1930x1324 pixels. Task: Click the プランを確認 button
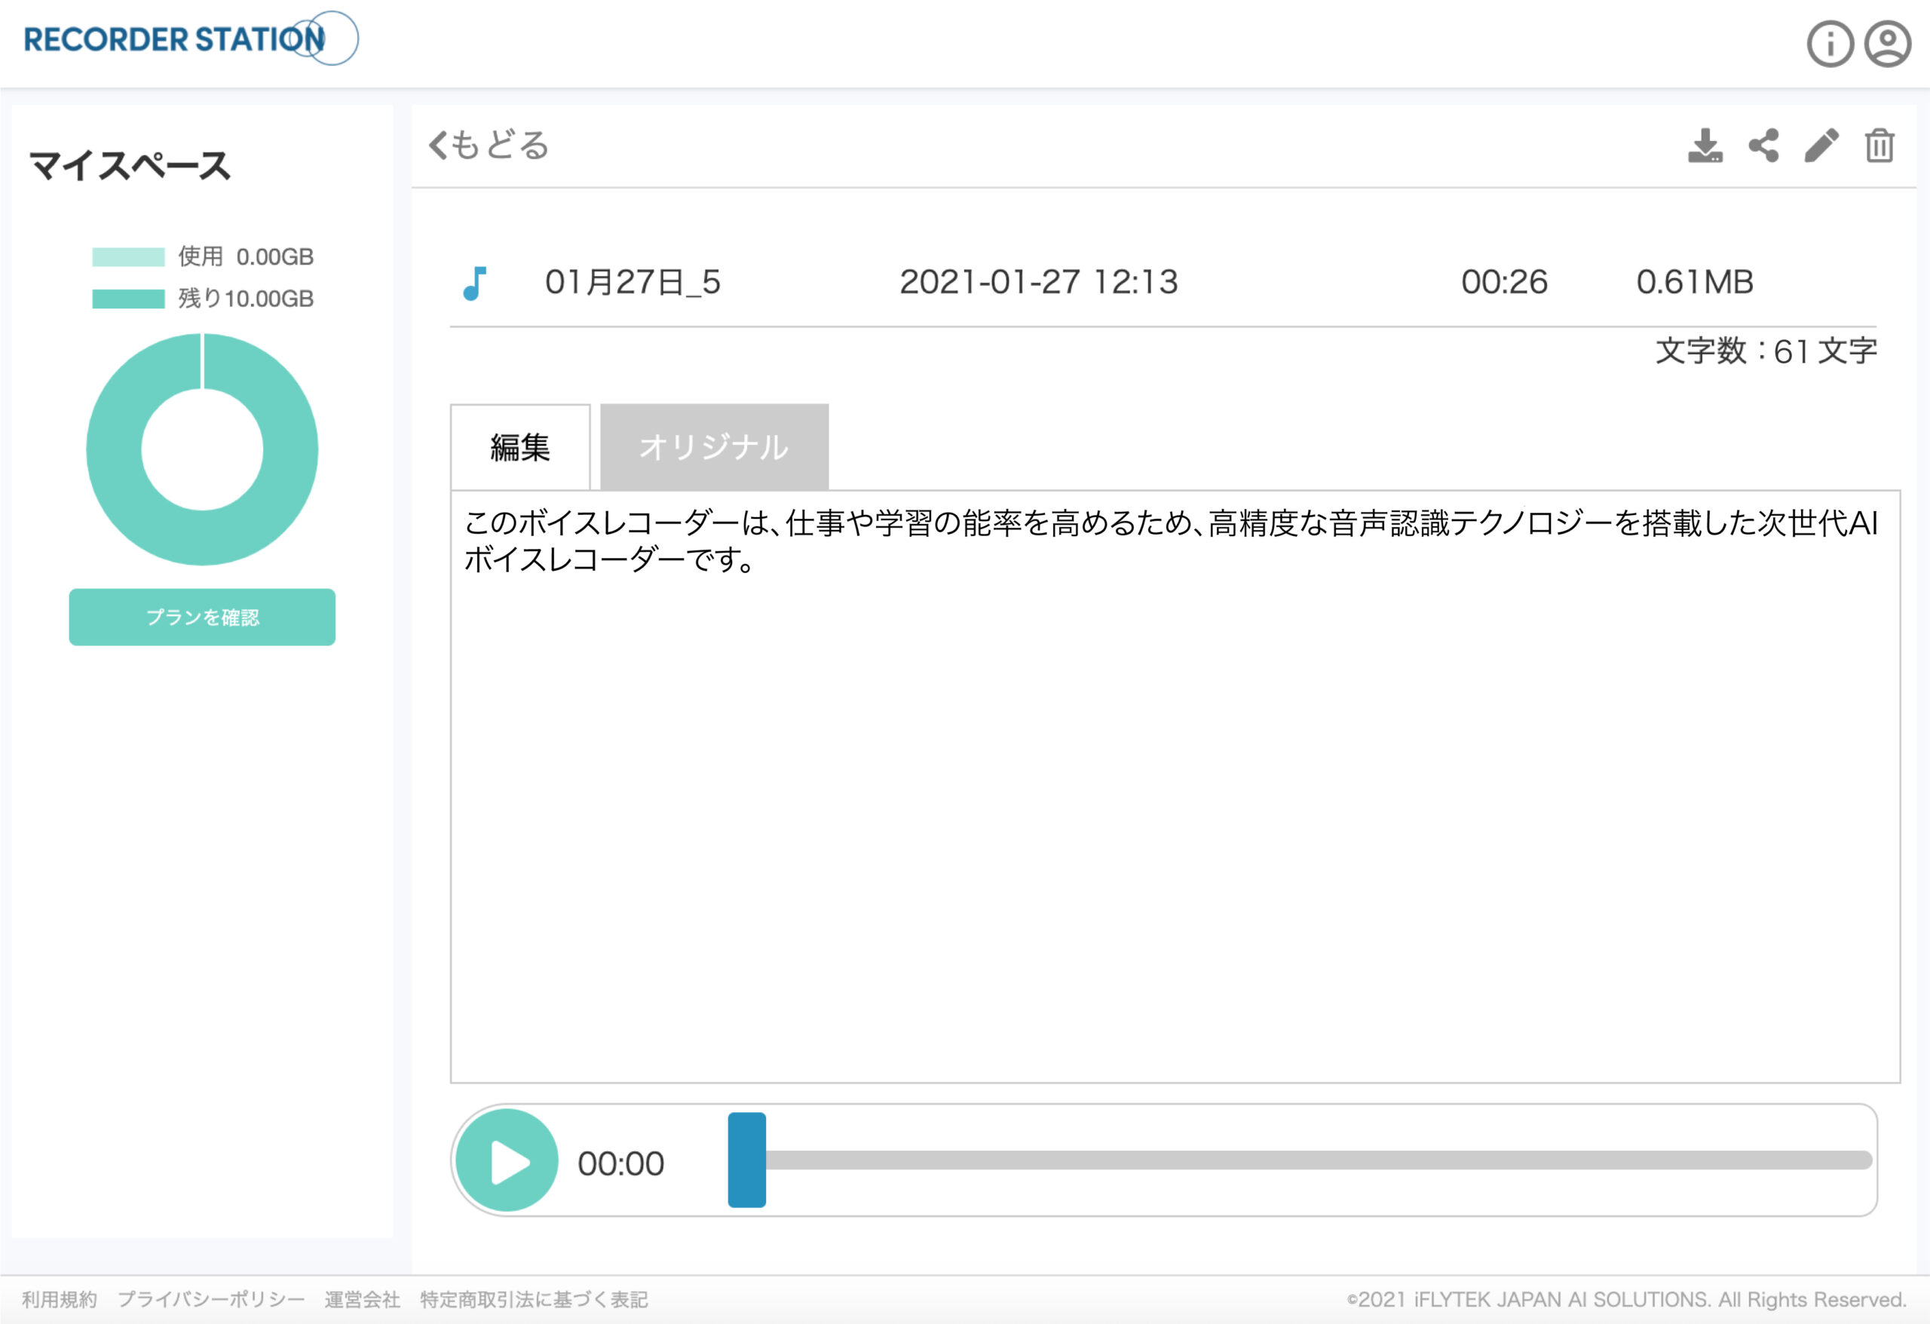coord(202,618)
